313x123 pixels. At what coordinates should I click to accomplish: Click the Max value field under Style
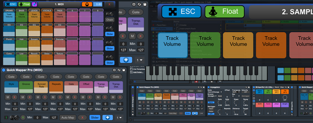[x=15, y=109]
